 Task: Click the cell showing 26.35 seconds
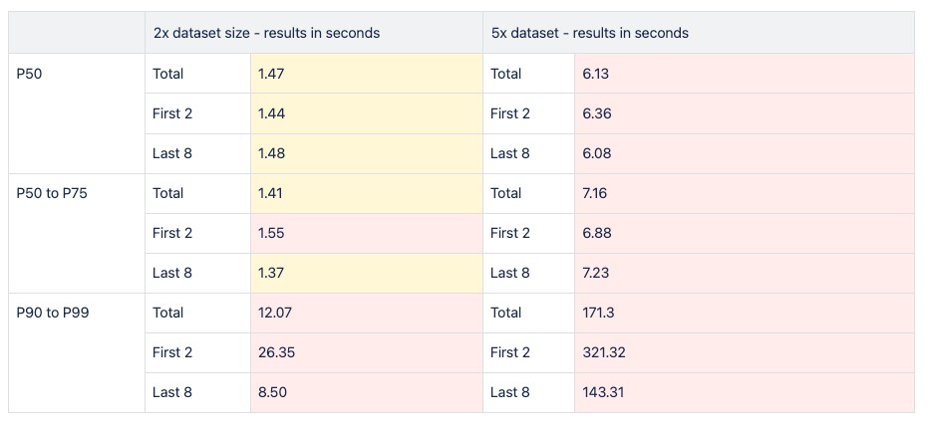click(366, 352)
